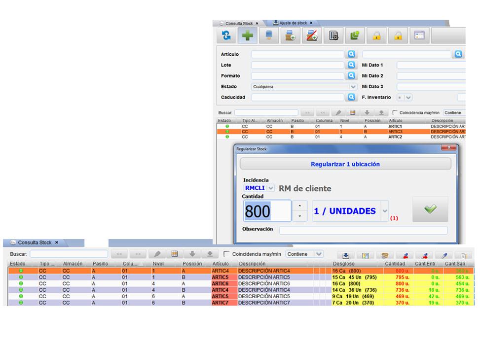Click the upload arrow icon in Ajuste de stock search bar
Screen dimensions: 480x345
click(381, 112)
